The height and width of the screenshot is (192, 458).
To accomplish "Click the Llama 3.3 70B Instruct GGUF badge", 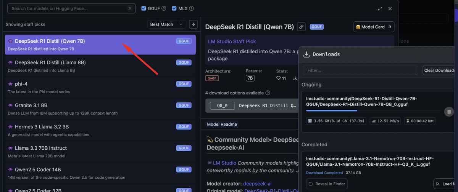I will pos(184,148).
